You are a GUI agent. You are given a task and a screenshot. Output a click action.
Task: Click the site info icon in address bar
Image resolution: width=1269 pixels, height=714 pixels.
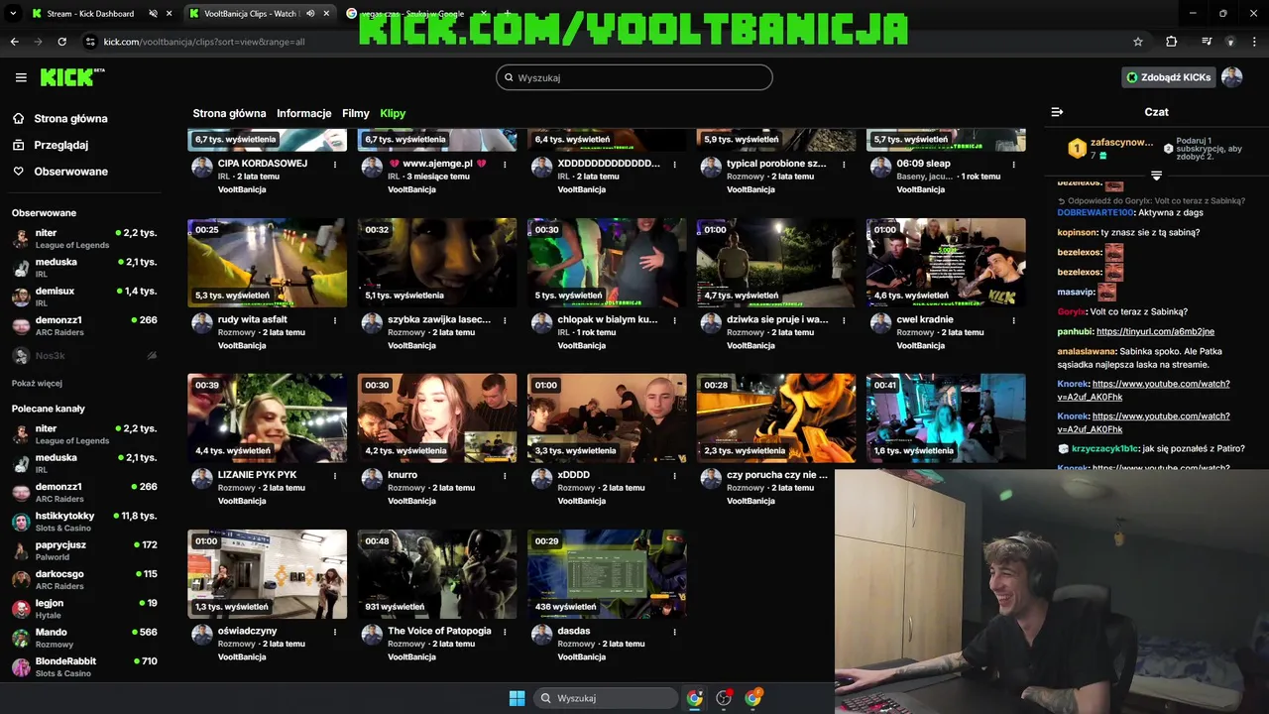90,42
